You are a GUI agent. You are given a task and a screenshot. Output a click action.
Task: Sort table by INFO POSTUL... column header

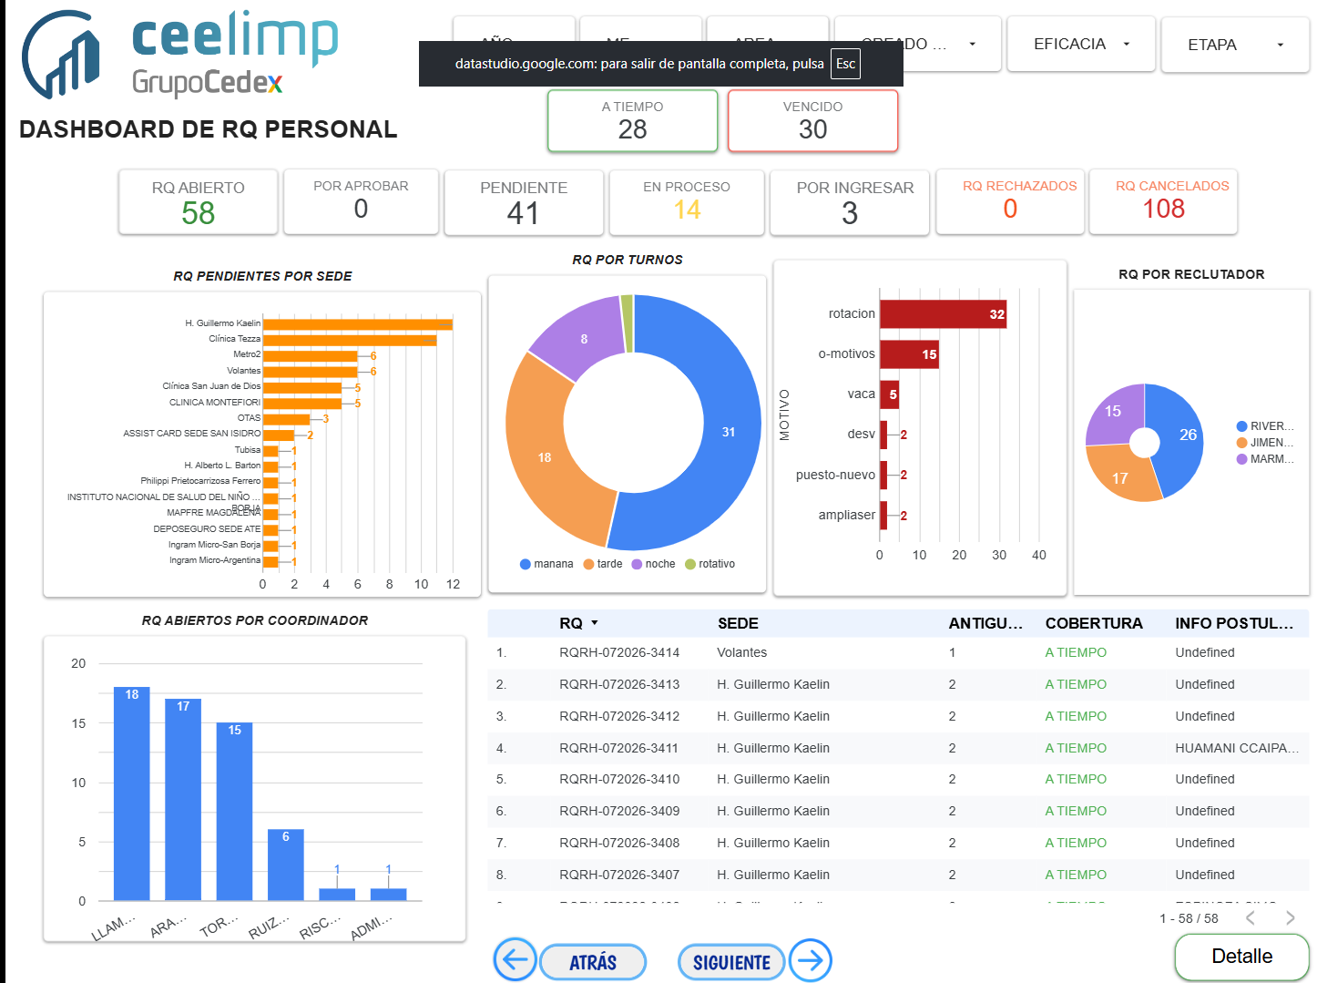[x=1234, y=623]
